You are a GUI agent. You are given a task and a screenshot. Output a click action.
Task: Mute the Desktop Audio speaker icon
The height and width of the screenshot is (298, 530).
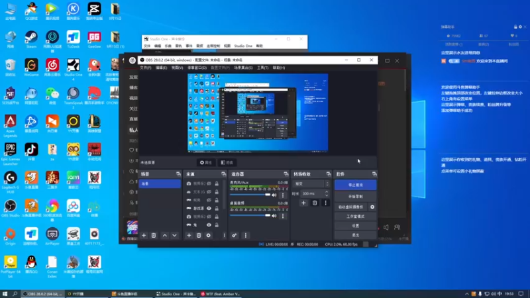coord(274,216)
